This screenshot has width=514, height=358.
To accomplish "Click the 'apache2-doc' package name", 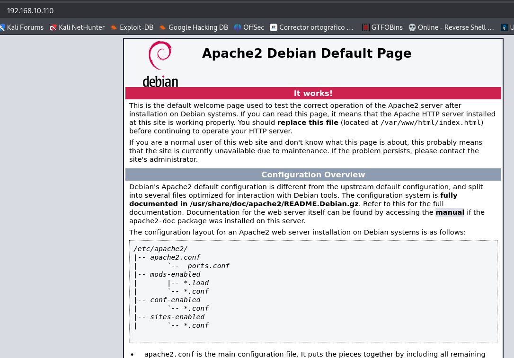I will click(x=152, y=221).
